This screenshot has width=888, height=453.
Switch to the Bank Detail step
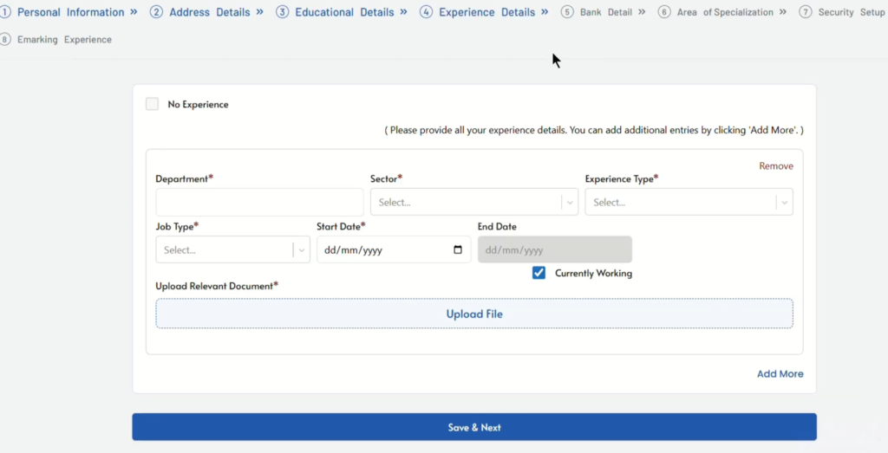[607, 12]
